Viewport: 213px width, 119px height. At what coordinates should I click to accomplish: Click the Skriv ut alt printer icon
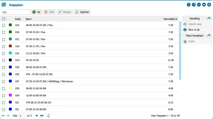pos(185,29)
